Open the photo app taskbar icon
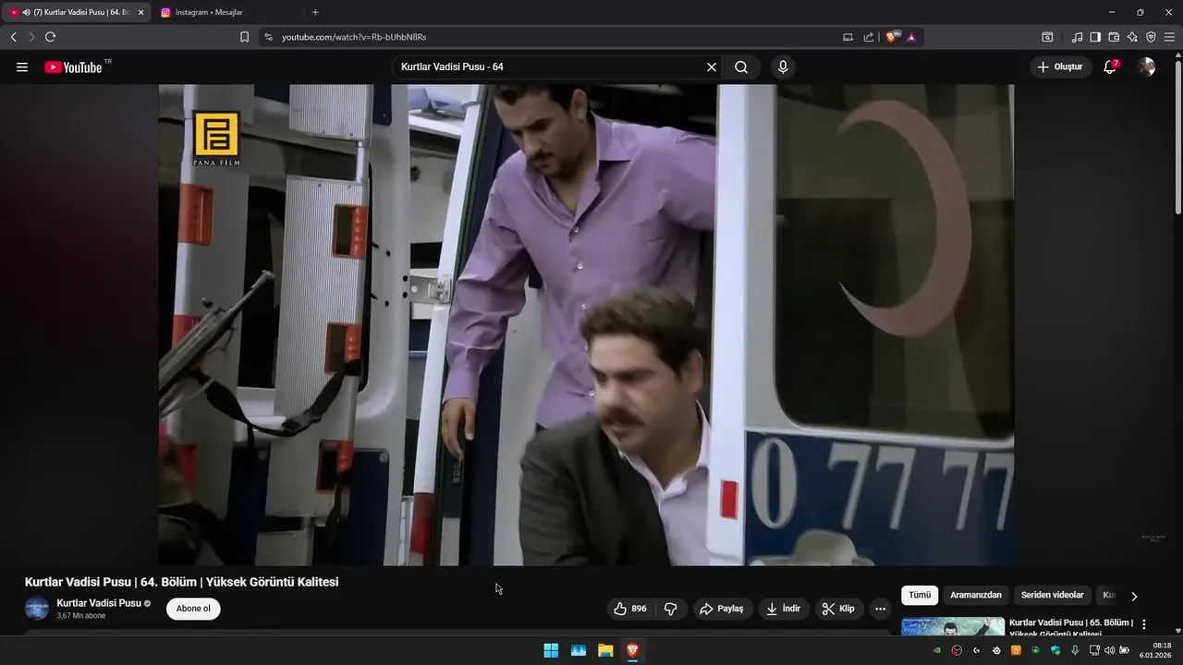1183x665 pixels. (578, 650)
